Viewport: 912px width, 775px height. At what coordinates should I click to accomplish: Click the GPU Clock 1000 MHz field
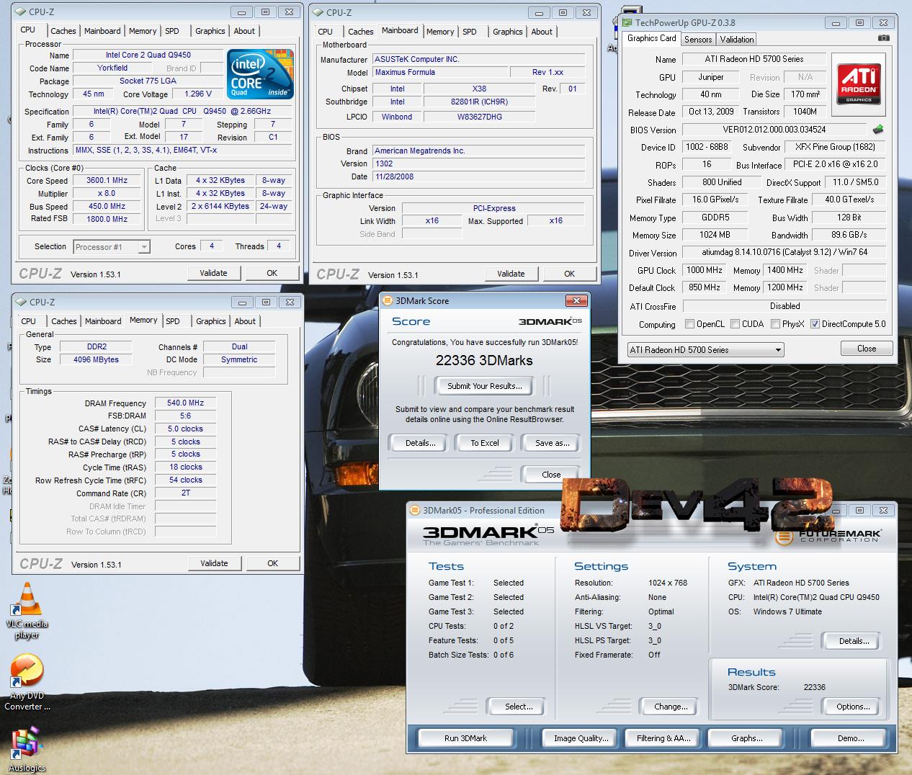click(704, 270)
